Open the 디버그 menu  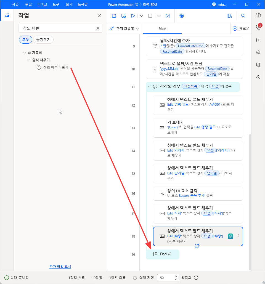click(42, 4)
